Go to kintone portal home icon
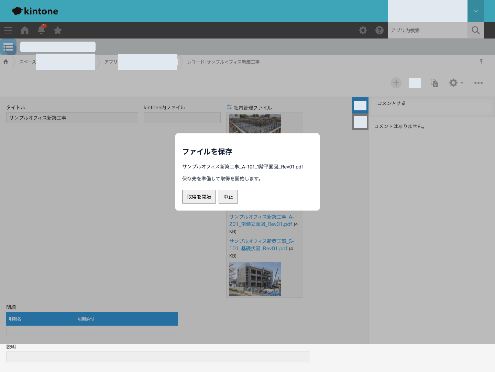This screenshot has height=372, width=495. (x=25, y=30)
